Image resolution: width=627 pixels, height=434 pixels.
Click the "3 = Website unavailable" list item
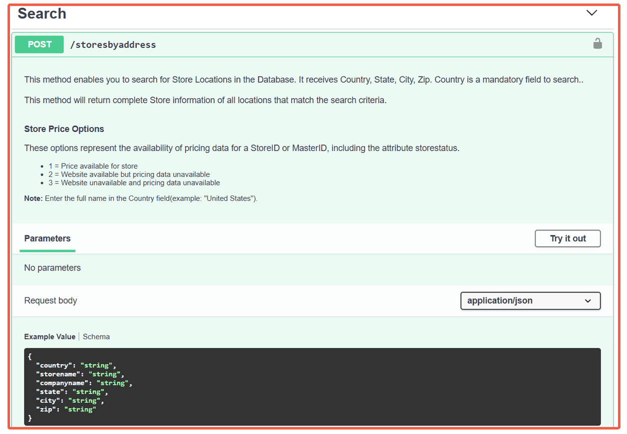[x=134, y=183]
